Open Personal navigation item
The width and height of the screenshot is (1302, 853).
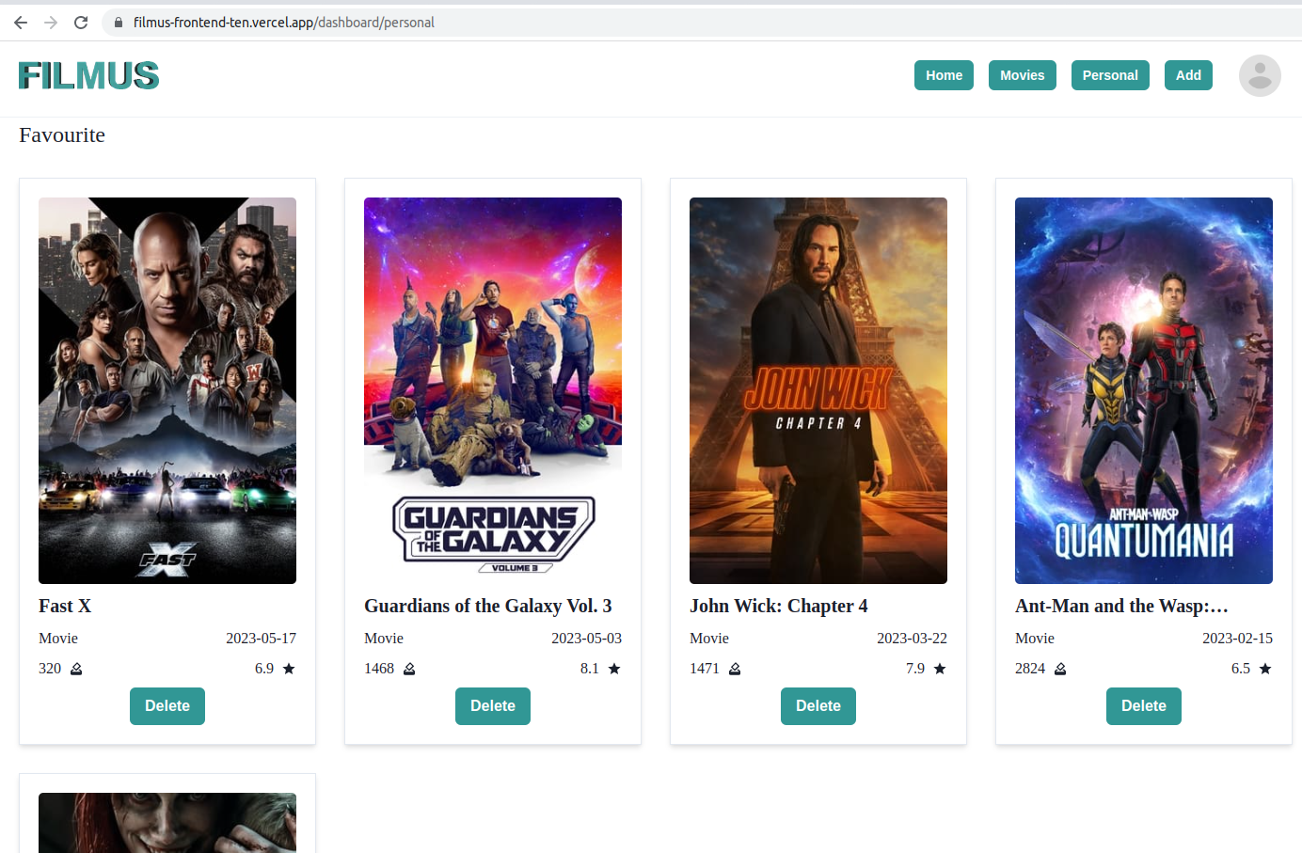click(x=1110, y=75)
